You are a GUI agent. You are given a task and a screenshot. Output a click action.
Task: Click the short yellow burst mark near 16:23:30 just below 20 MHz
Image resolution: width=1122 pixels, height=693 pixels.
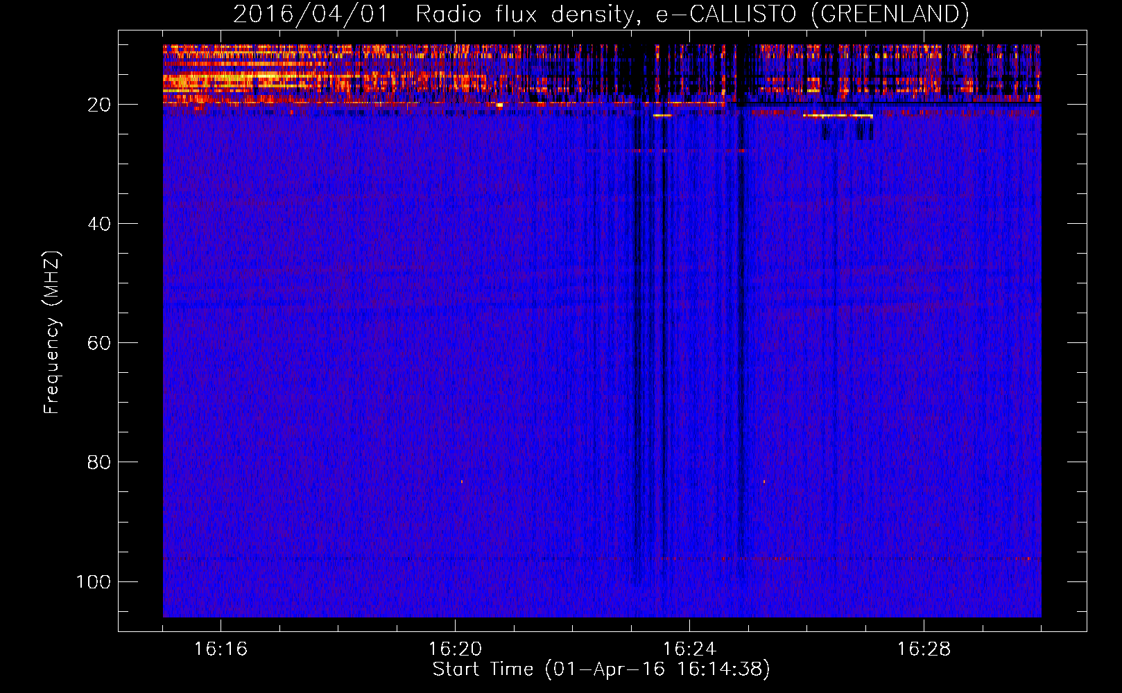click(x=662, y=116)
